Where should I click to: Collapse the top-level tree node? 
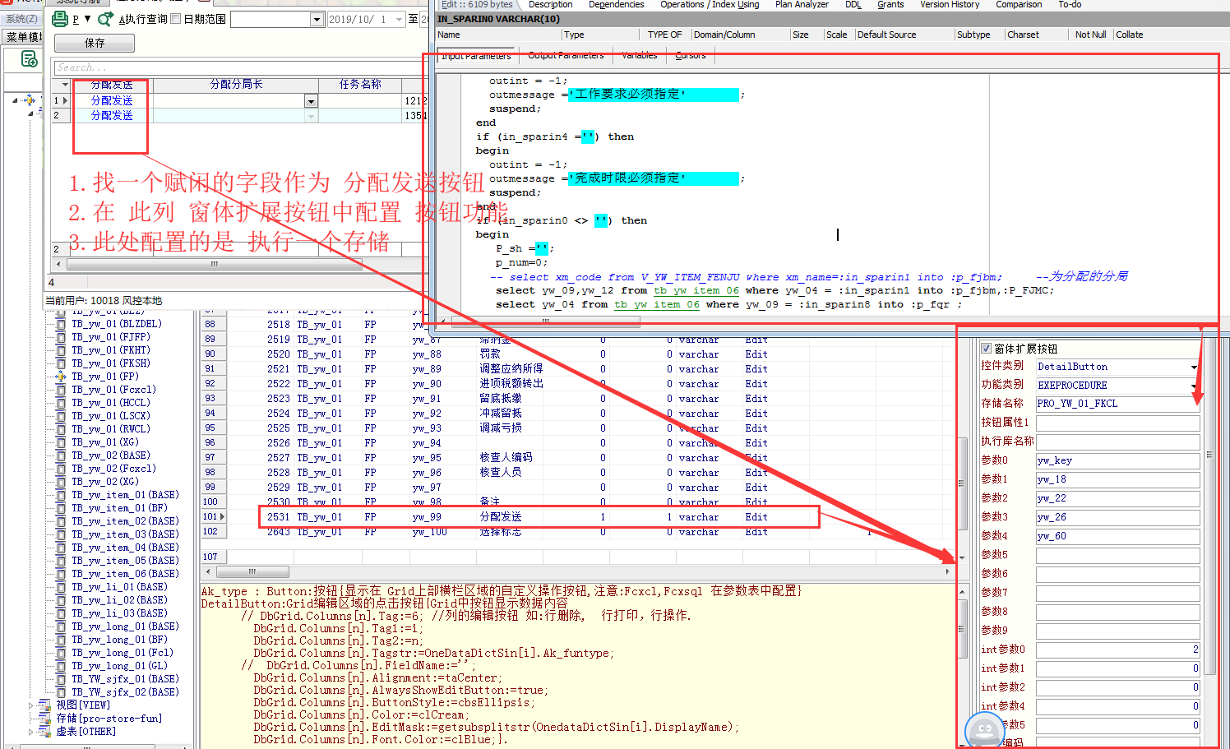click(x=15, y=100)
